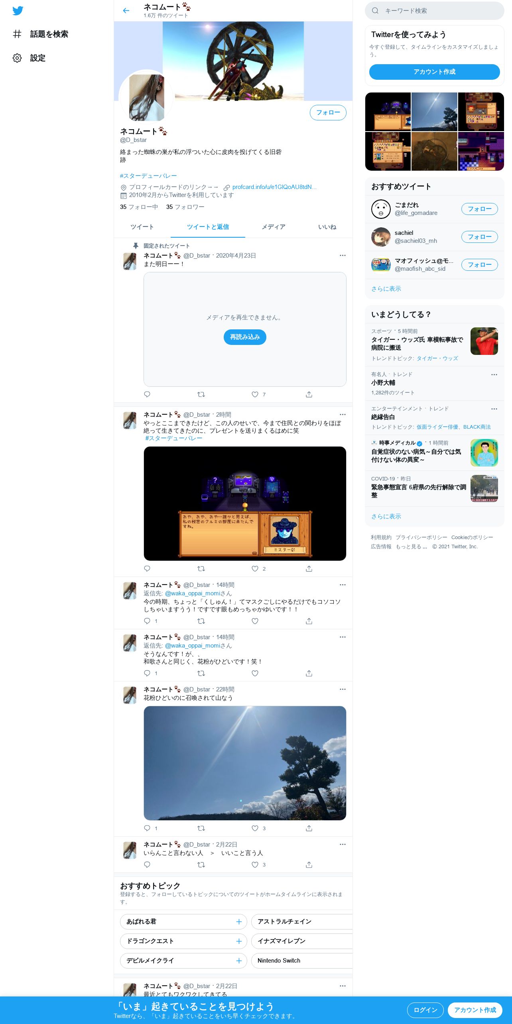Image resolution: width=512 pixels, height=1024 pixels.
Task: Open more menu on pinned tweet
Action: (x=343, y=255)
